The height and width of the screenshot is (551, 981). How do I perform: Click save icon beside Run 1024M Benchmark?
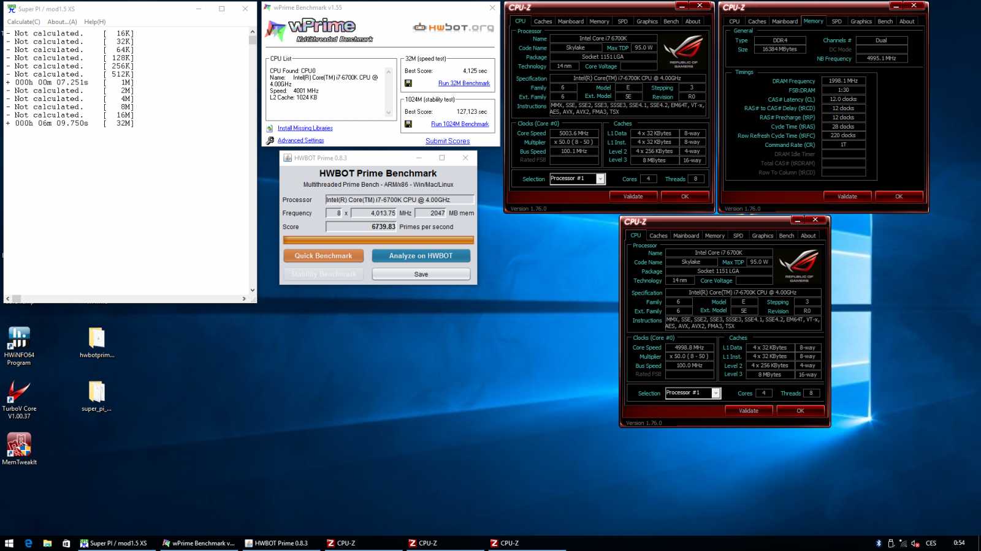408,124
